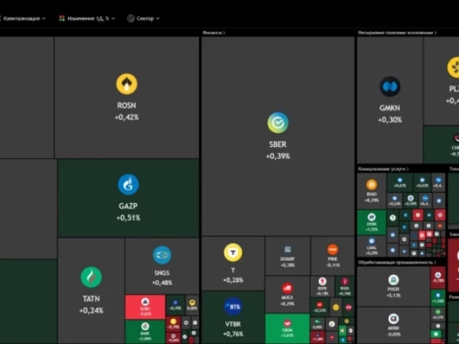Open the PIKK orange logo tile
Image resolution: width=459 pixels, height=344 pixels.
(x=333, y=256)
